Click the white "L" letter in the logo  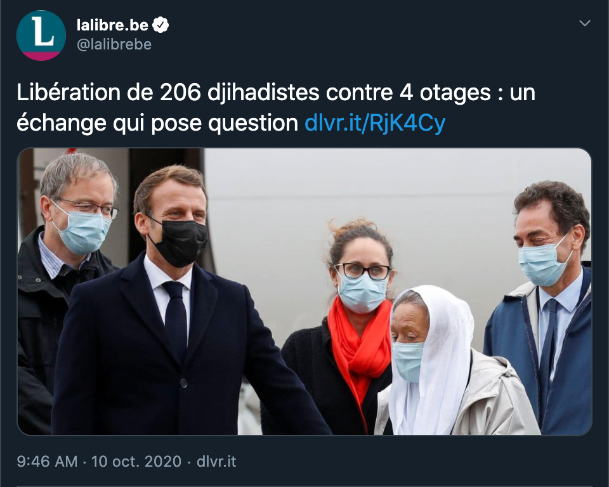point(42,31)
